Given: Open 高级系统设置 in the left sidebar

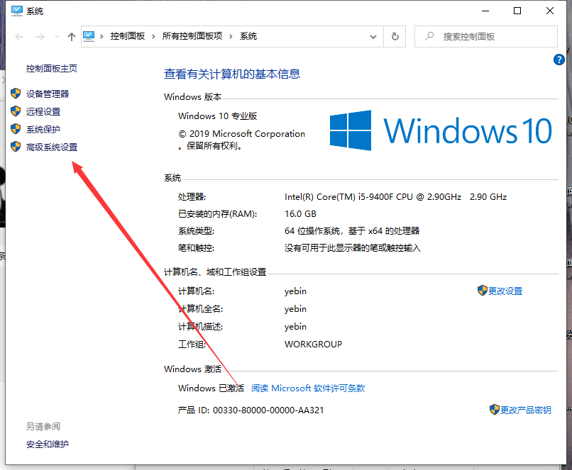Looking at the screenshot, I should coord(52,147).
